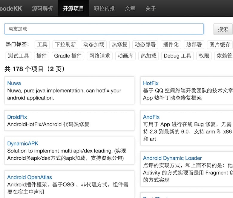Open the 源码解析 nav item
The width and height of the screenshot is (233, 198).
coord(42,8)
